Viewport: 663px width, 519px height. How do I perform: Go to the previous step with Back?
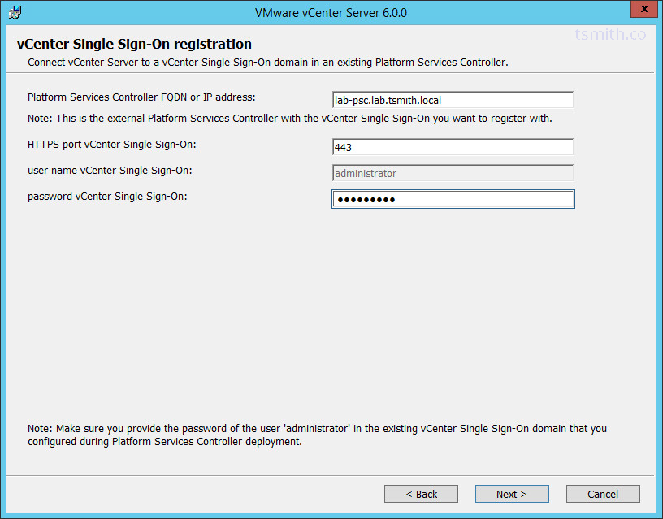pyautogui.click(x=421, y=494)
